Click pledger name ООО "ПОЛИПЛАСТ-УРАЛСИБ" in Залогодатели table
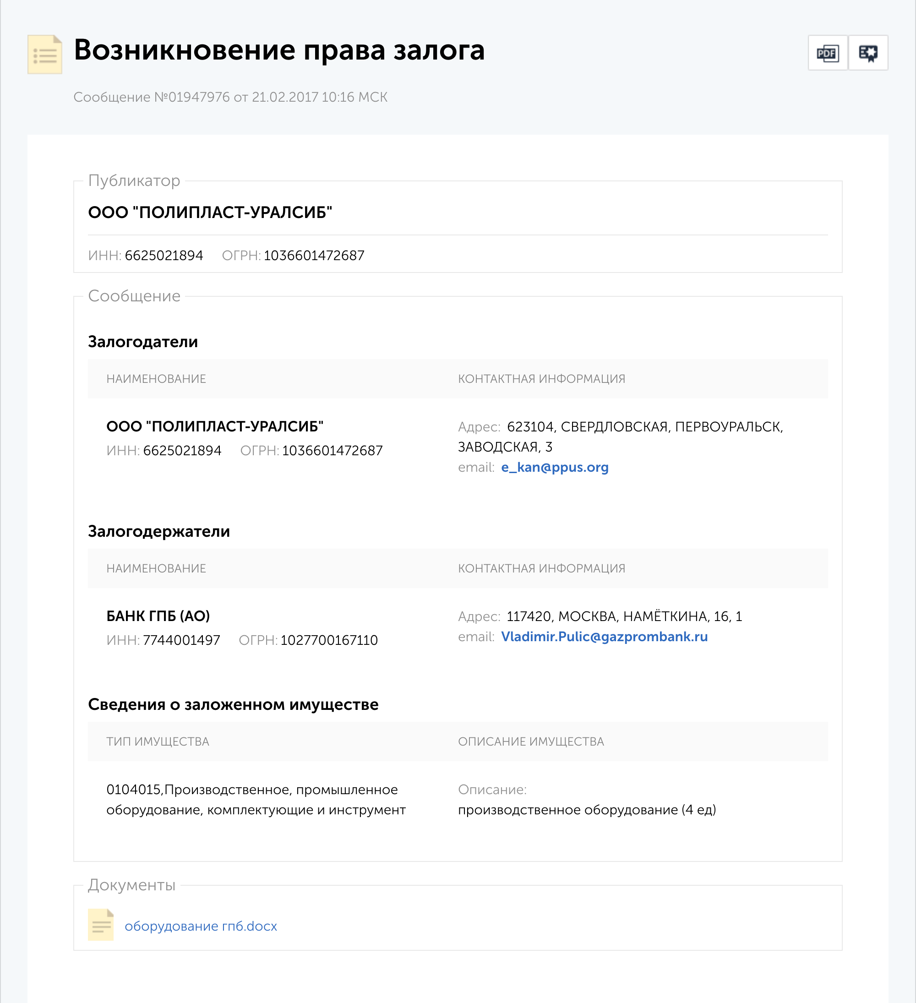The height and width of the screenshot is (1003, 916). [215, 426]
